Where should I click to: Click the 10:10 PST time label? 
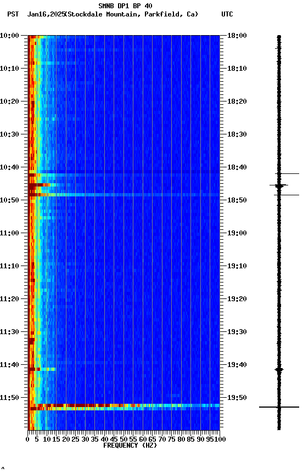click(9, 69)
